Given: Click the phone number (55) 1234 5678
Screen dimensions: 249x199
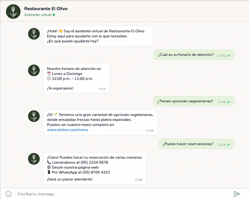Looking at the screenshot, I should pyautogui.click(x=94, y=163).
